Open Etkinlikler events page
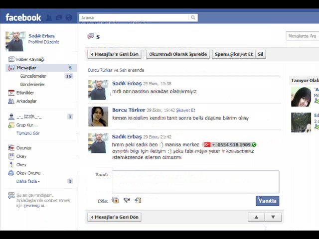319x239 pixels. [x=25, y=93]
